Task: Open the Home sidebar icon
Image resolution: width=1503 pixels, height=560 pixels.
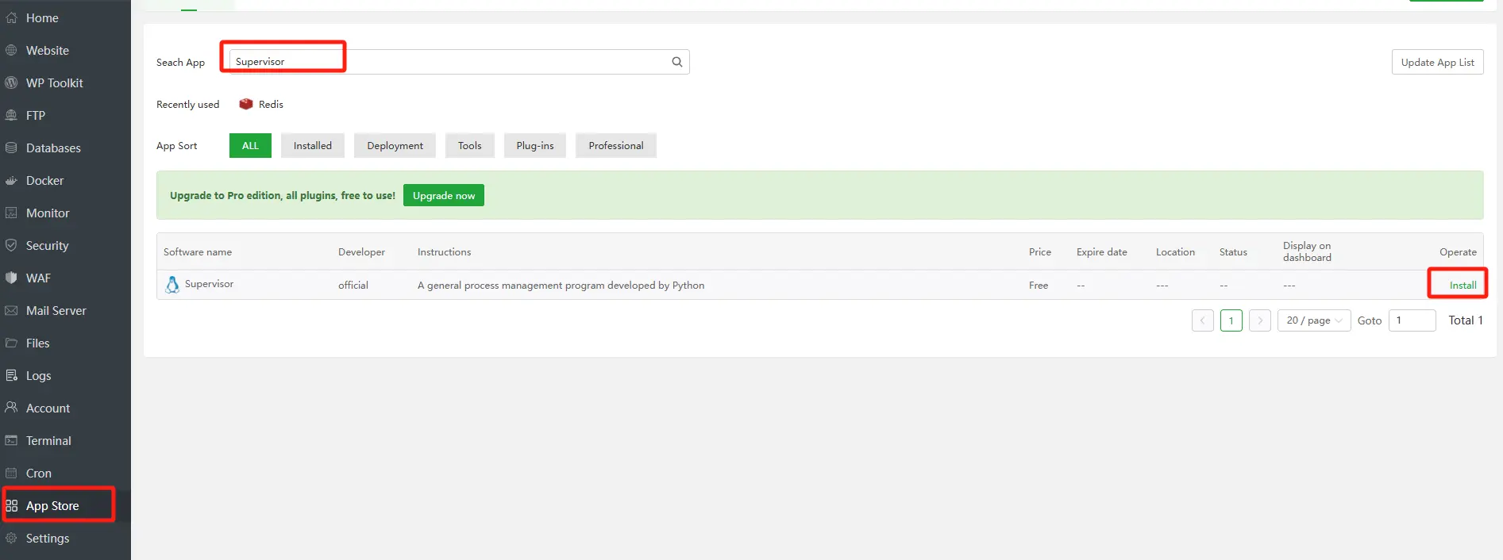Action: pos(11,17)
